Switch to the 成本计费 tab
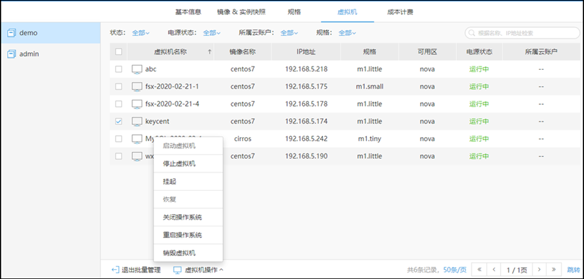 click(401, 12)
